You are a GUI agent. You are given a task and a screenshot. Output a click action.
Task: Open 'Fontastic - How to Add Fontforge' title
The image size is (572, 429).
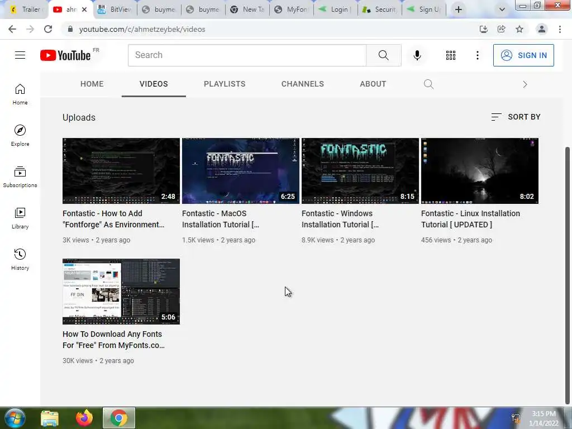tap(113, 219)
